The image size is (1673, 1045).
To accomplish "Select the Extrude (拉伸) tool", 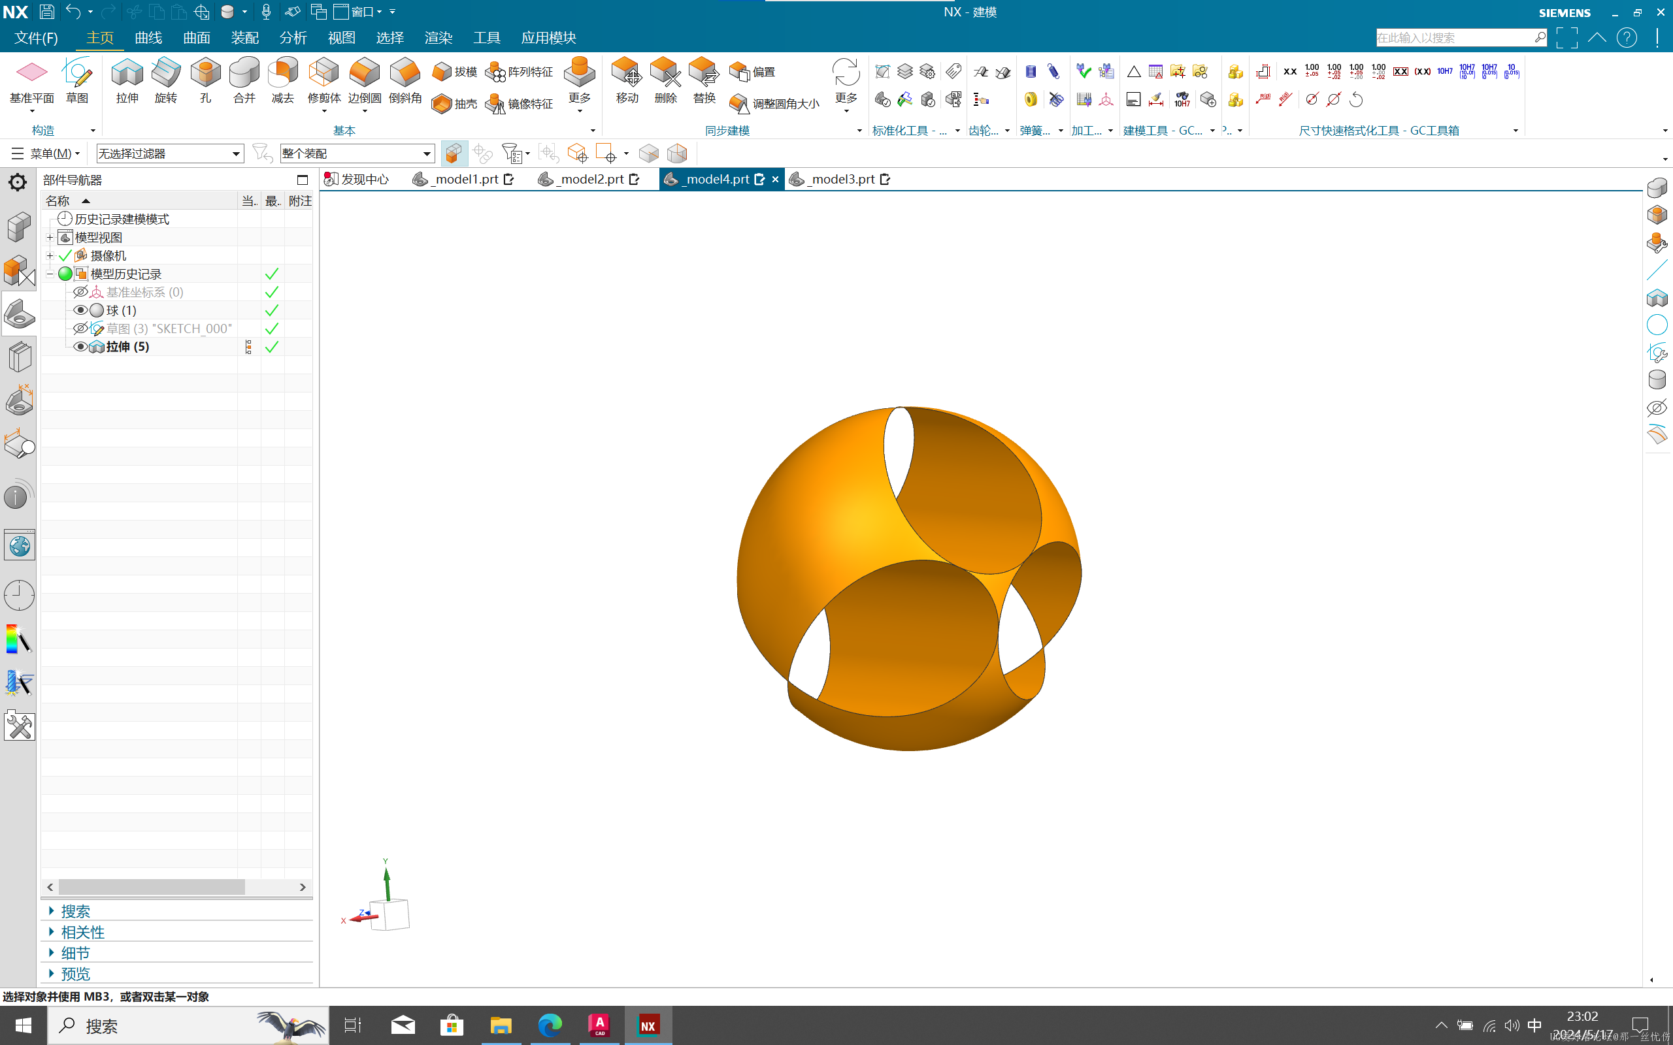I will (x=127, y=81).
